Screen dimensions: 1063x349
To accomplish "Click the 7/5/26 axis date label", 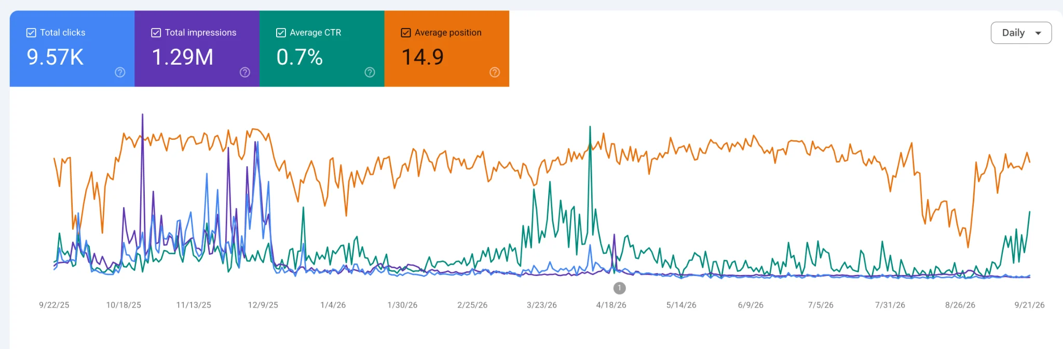I will pos(821,305).
